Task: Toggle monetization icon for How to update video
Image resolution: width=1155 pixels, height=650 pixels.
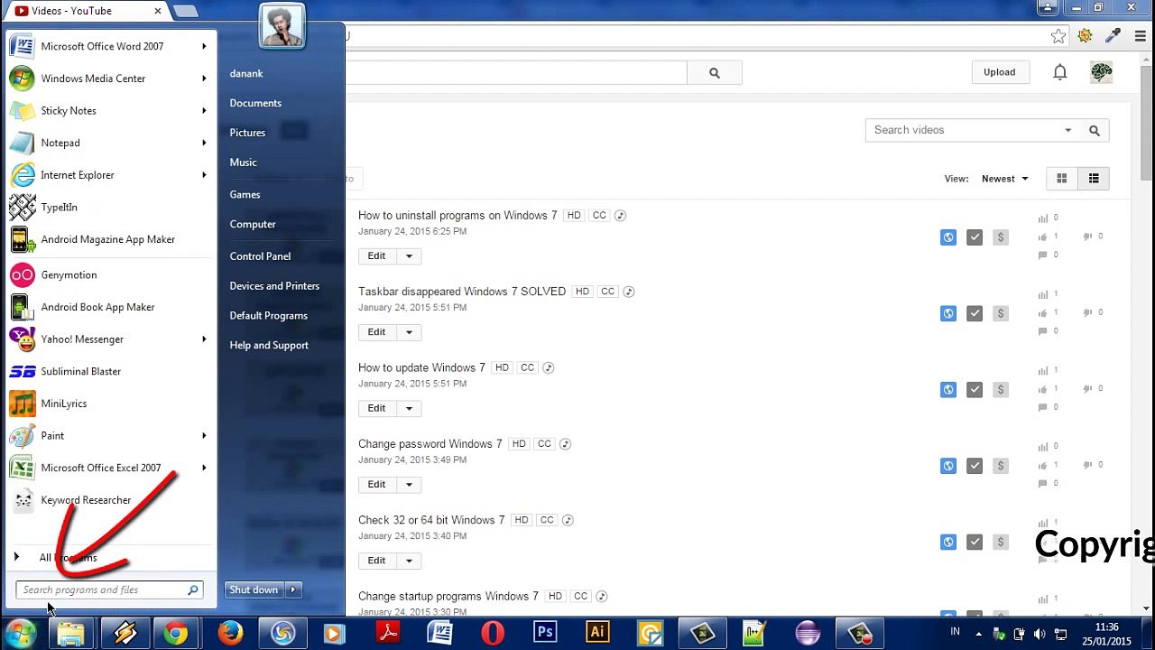Action: (1000, 390)
